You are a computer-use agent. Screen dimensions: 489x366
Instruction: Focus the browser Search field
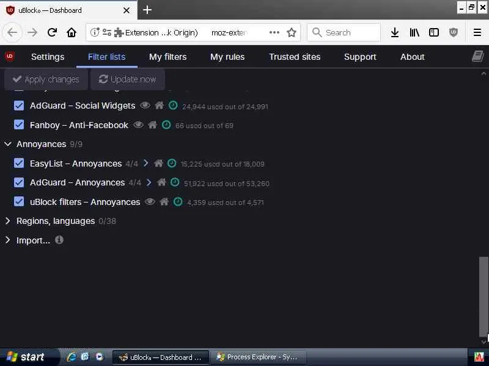click(344, 32)
